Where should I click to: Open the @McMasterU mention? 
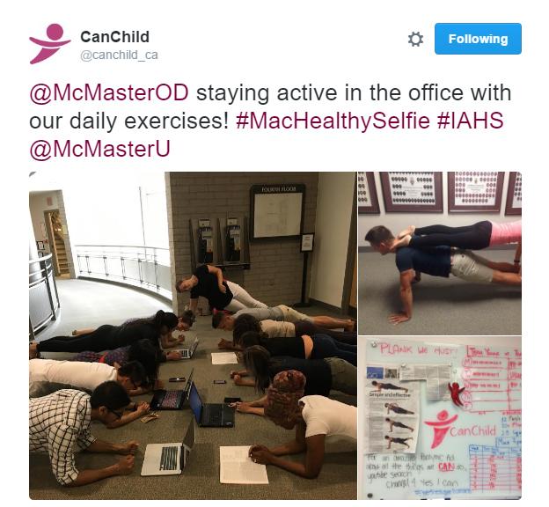tap(99, 149)
